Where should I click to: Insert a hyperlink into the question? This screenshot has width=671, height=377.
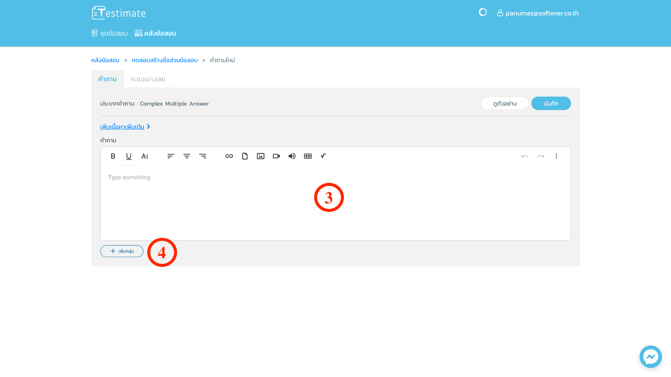(229, 156)
